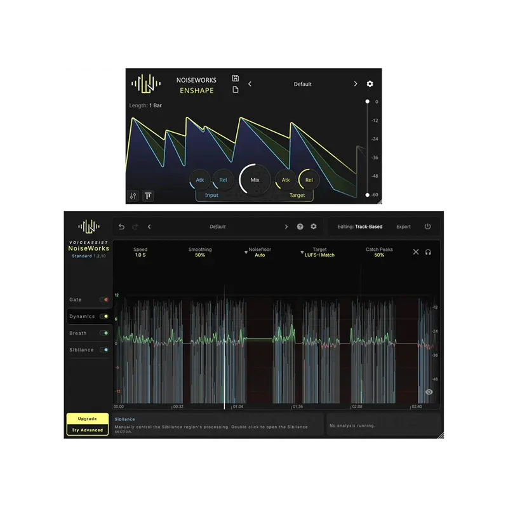Click the 'Standard 1.2.10' version text

coord(89,256)
